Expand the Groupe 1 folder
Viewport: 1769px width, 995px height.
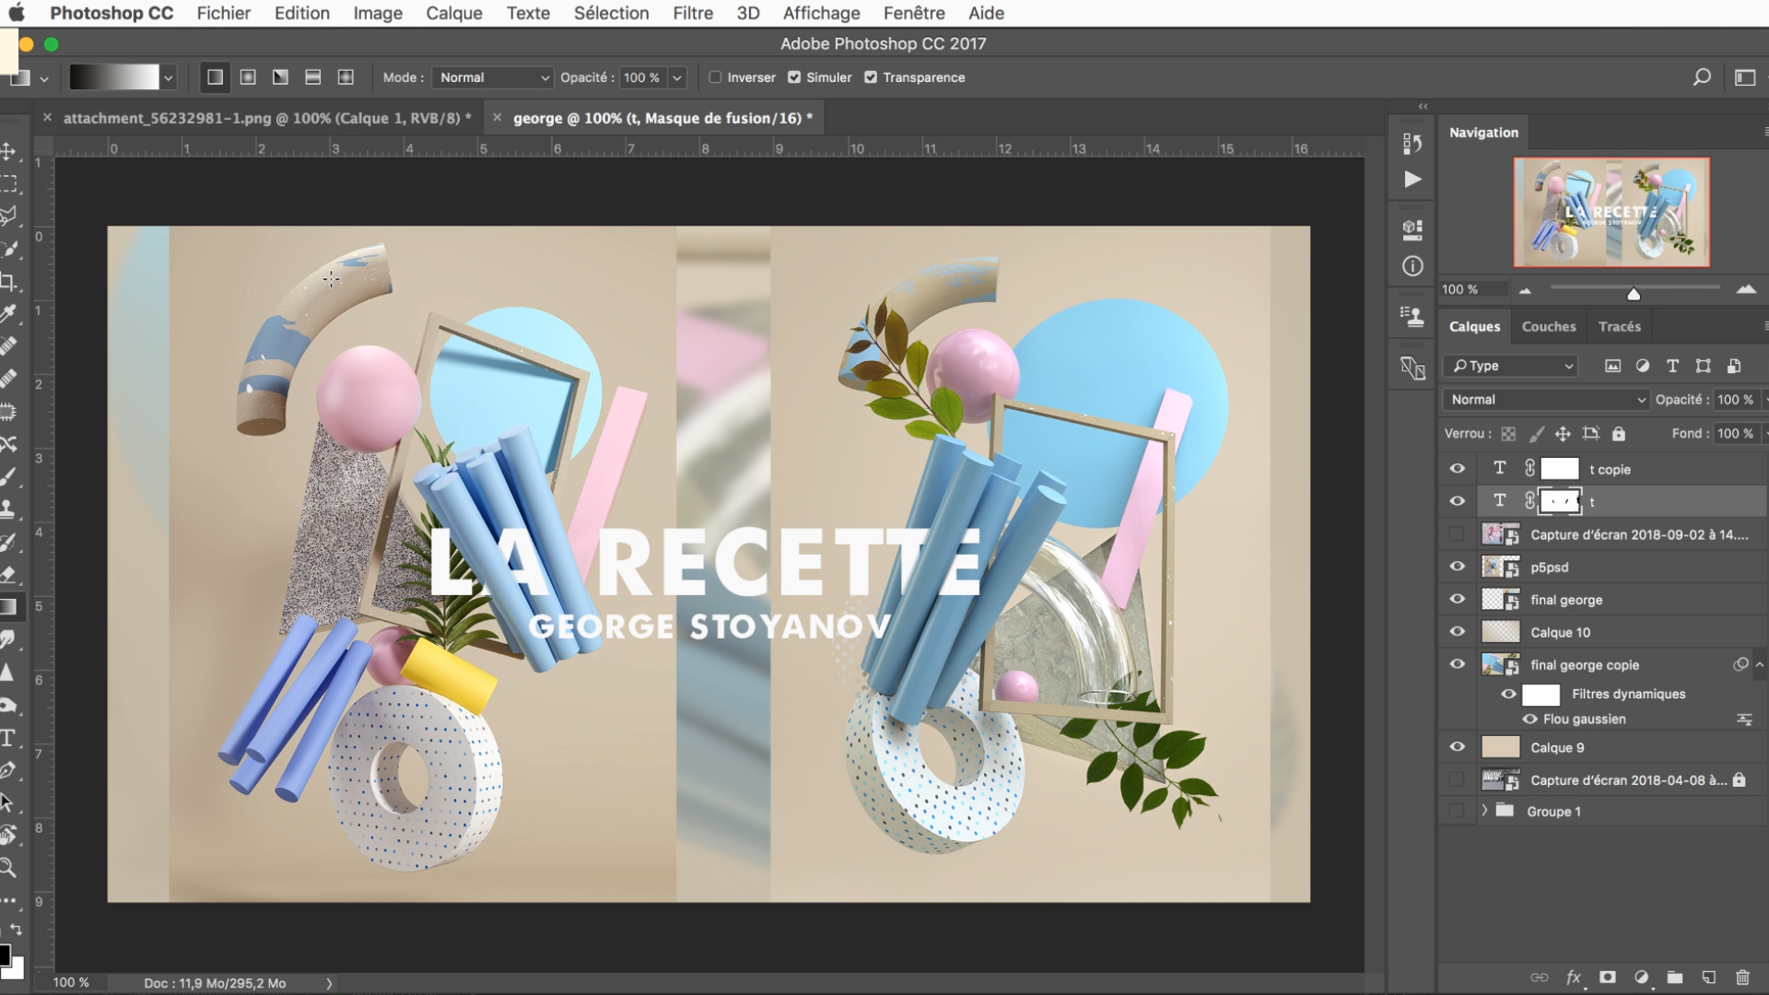[1484, 811]
